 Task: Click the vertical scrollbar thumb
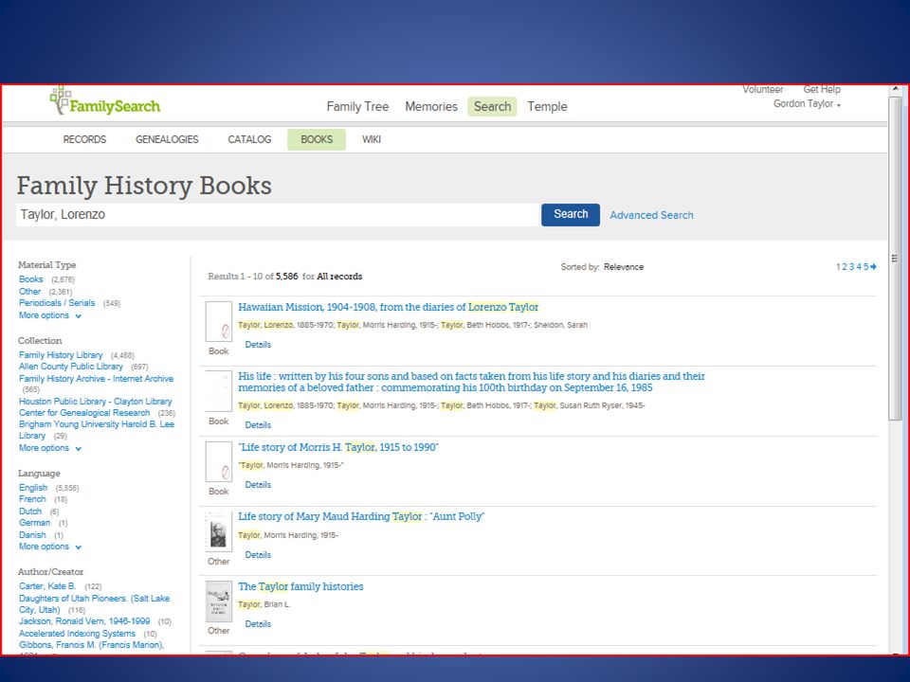point(895,258)
